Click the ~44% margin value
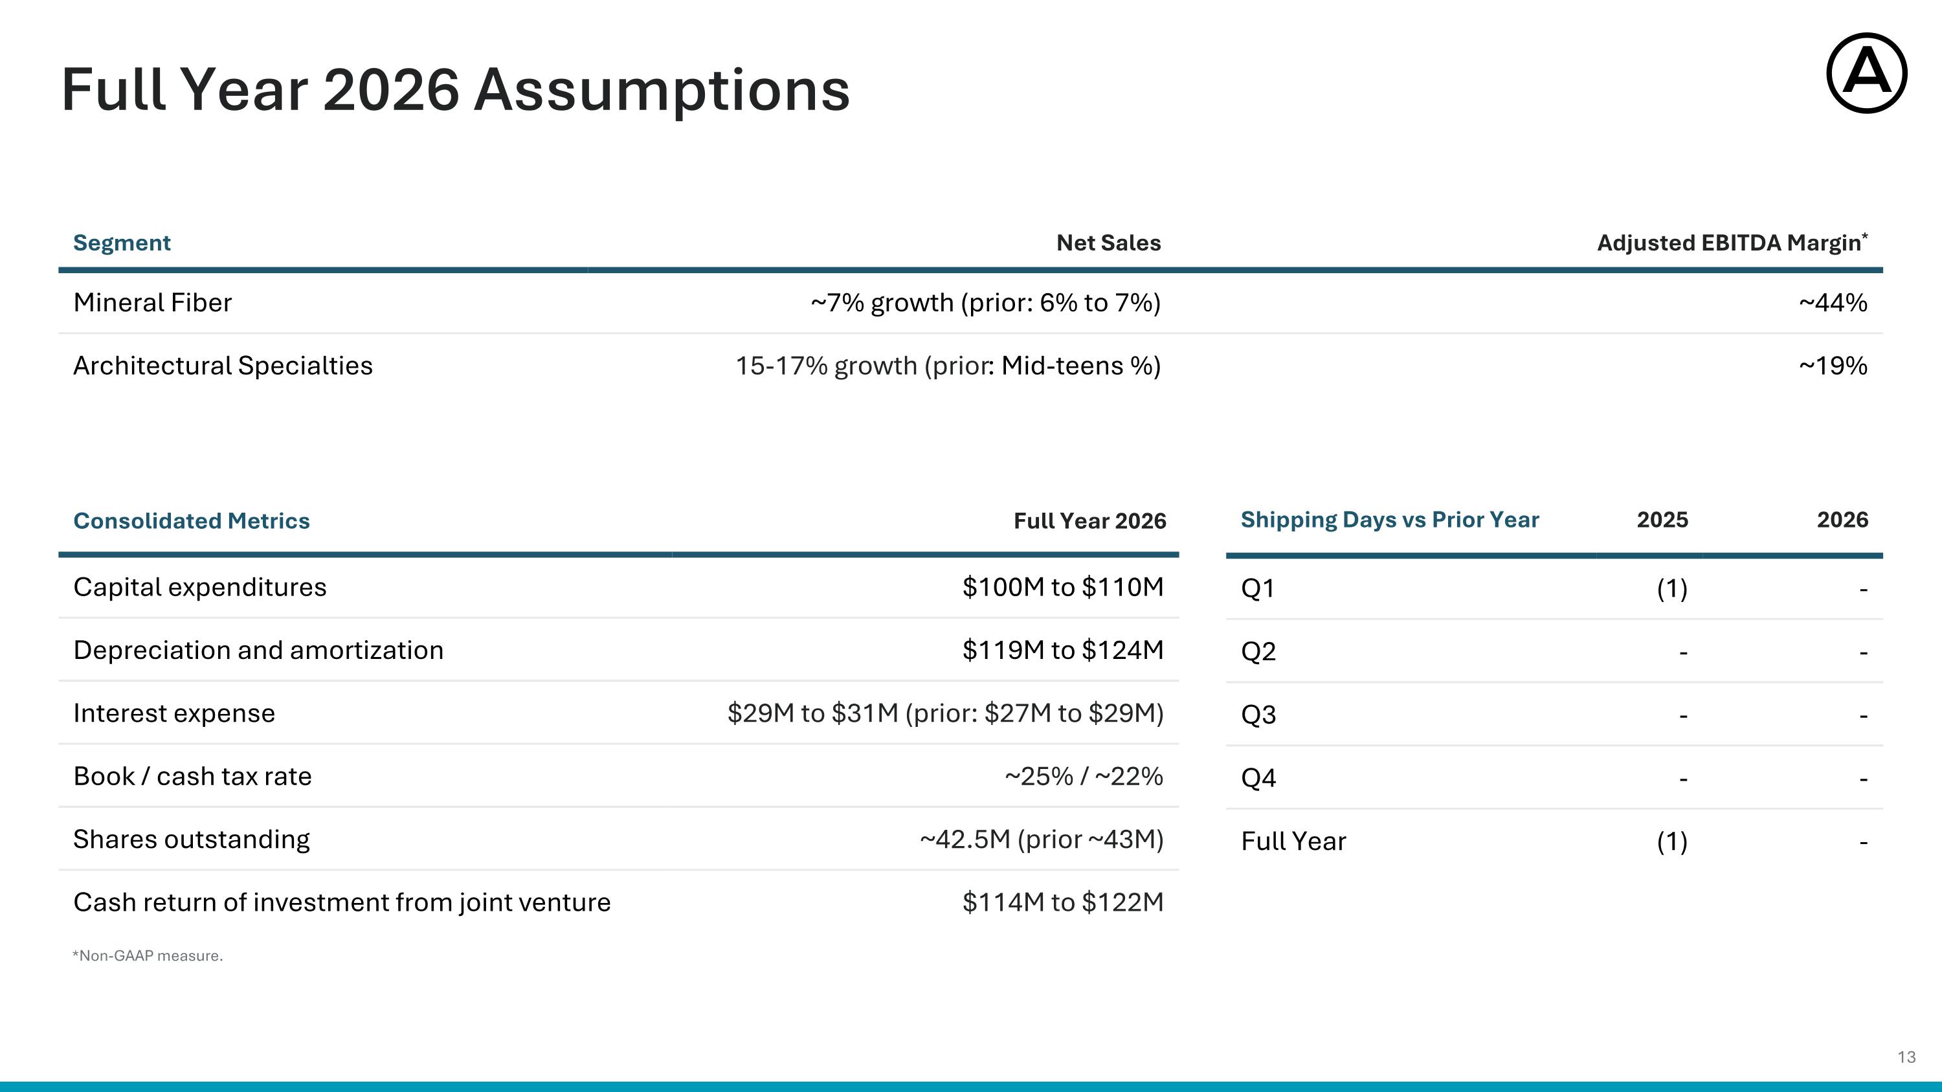 (1833, 302)
